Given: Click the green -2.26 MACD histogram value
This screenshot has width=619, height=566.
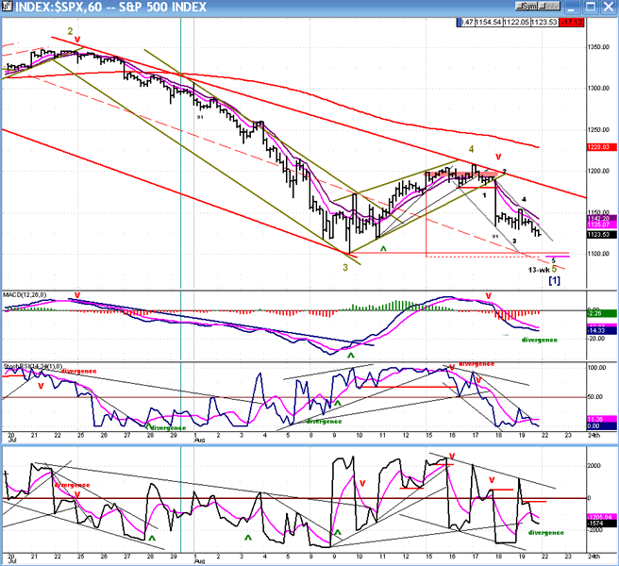Looking at the screenshot, I should click(x=599, y=313).
